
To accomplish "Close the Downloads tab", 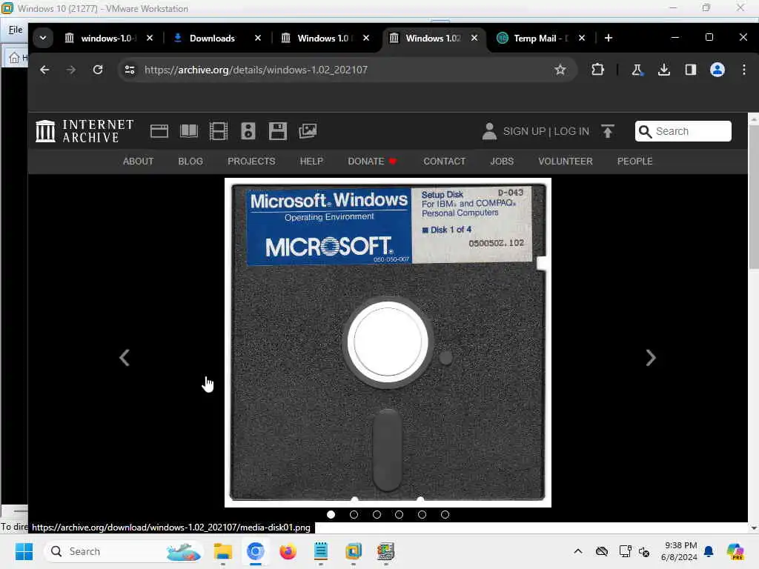I will 258,38.
